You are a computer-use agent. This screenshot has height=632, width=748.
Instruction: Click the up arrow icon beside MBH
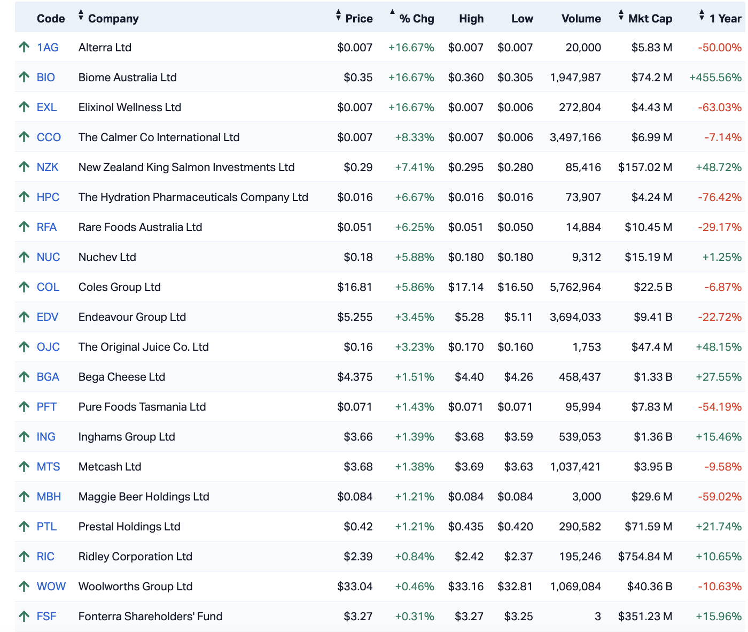24,496
